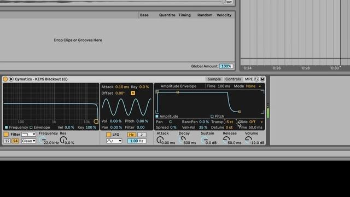The height and width of the screenshot is (197, 350).
Task: Preview the sample with the play button
Action: pos(11,79)
